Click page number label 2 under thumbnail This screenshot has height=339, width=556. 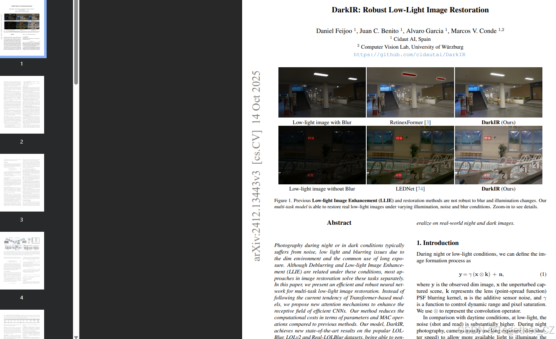tap(22, 141)
